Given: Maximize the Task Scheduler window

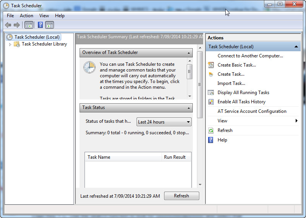Looking at the screenshot, I should point(280,4).
